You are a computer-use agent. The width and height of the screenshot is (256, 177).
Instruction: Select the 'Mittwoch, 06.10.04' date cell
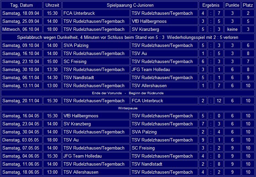tap(21, 29)
